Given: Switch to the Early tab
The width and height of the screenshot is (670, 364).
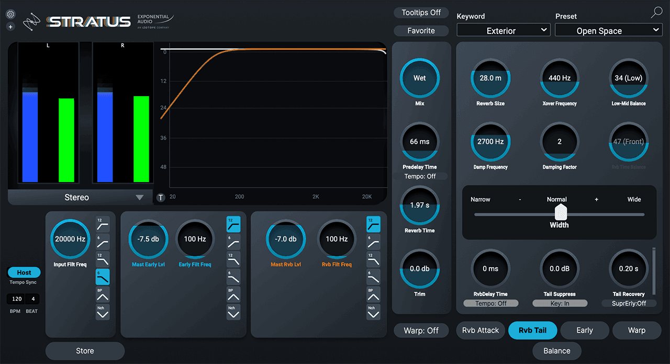Looking at the screenshot, I should point(585,331).
